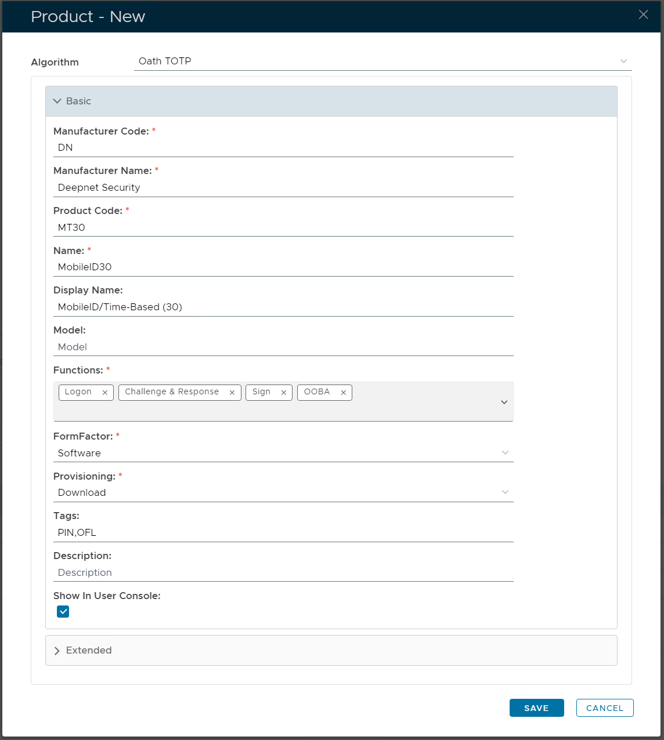The image size is (664, 740).
Task: Remove the Challenge & Response tag
Action: pyautogui.click(x=232, y=393)
